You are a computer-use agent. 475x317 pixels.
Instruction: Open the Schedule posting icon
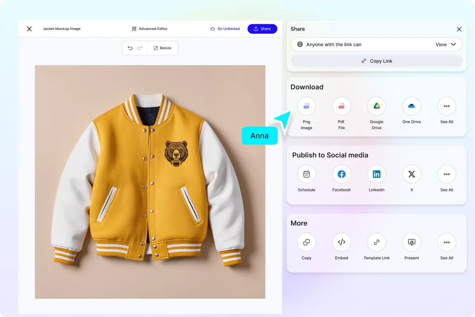coord(306,174)
